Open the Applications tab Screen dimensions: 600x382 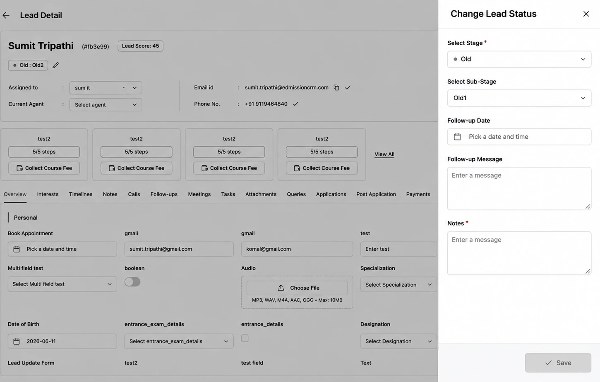click(x=331, y=194)
